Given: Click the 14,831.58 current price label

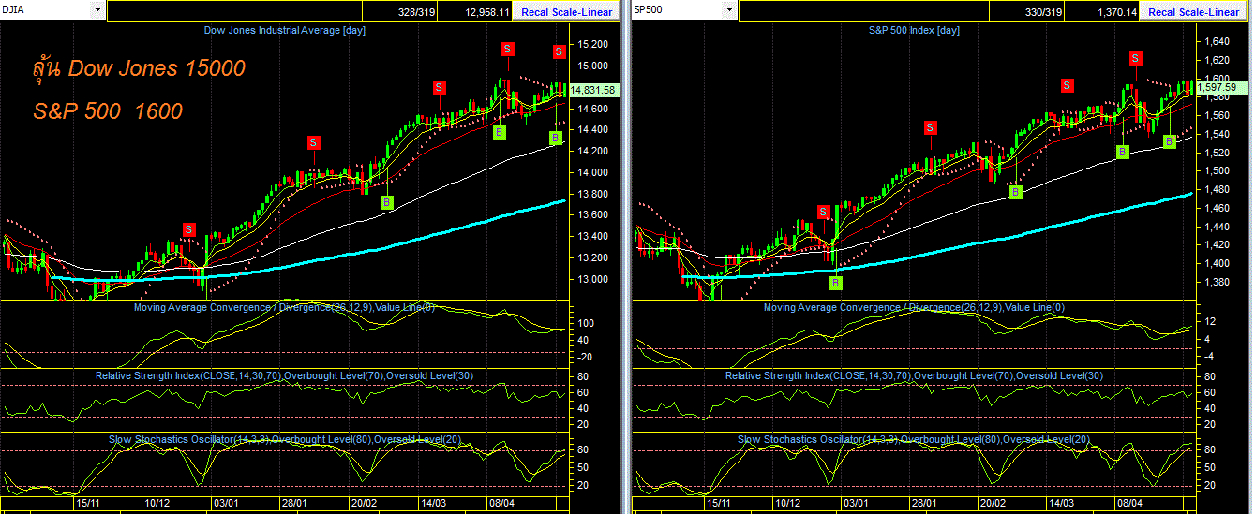Looking at the screenshot, I should coord(592,90).
